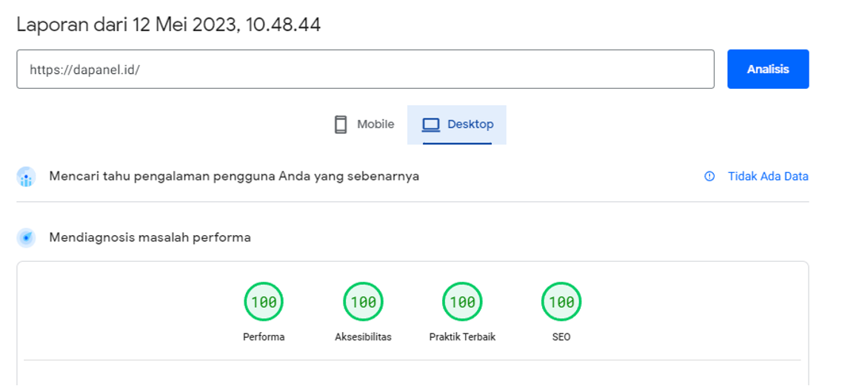Click the laptop icon beside Desktop

431,124
